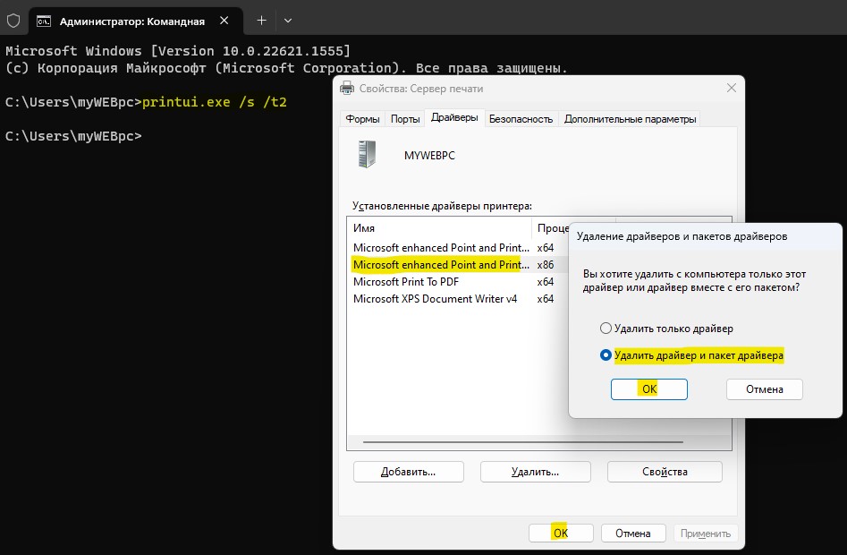Open a new terminal tab with the plus button
The width and height of the screenshot is (847, 555).
261,21
